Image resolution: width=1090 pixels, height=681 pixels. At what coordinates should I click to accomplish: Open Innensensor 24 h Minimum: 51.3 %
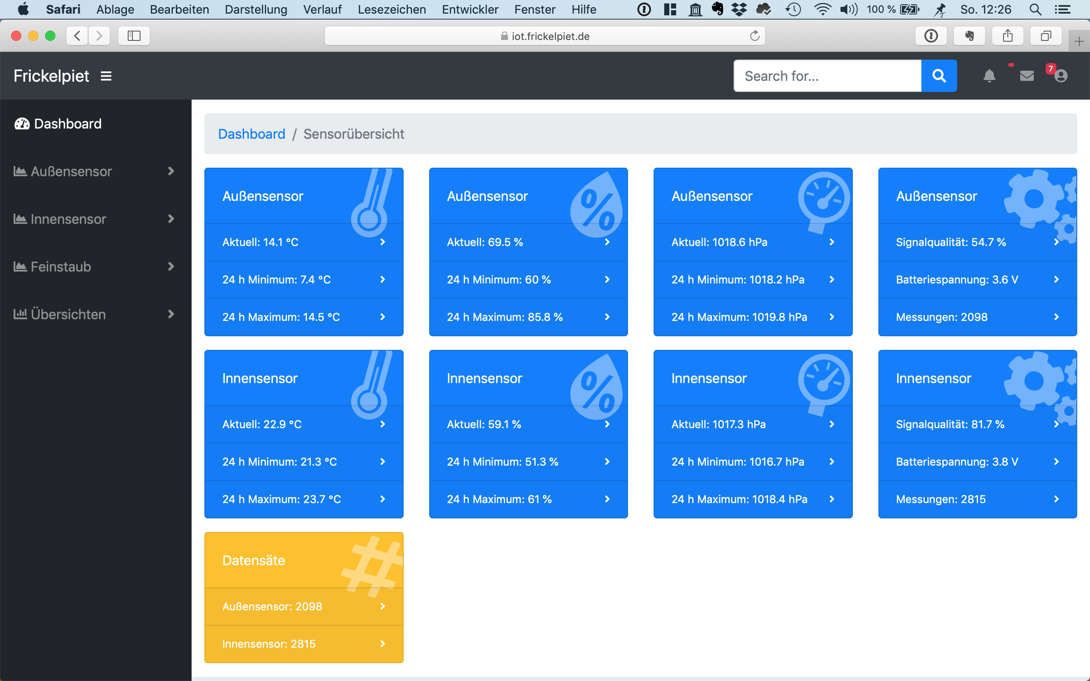(x=528, y=462)
